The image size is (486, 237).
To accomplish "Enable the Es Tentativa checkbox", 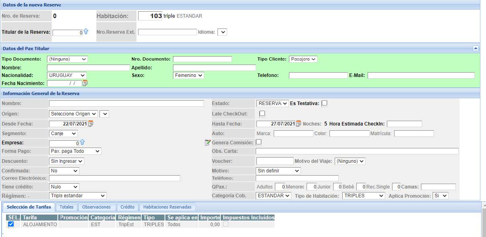I will pos(324,103).
